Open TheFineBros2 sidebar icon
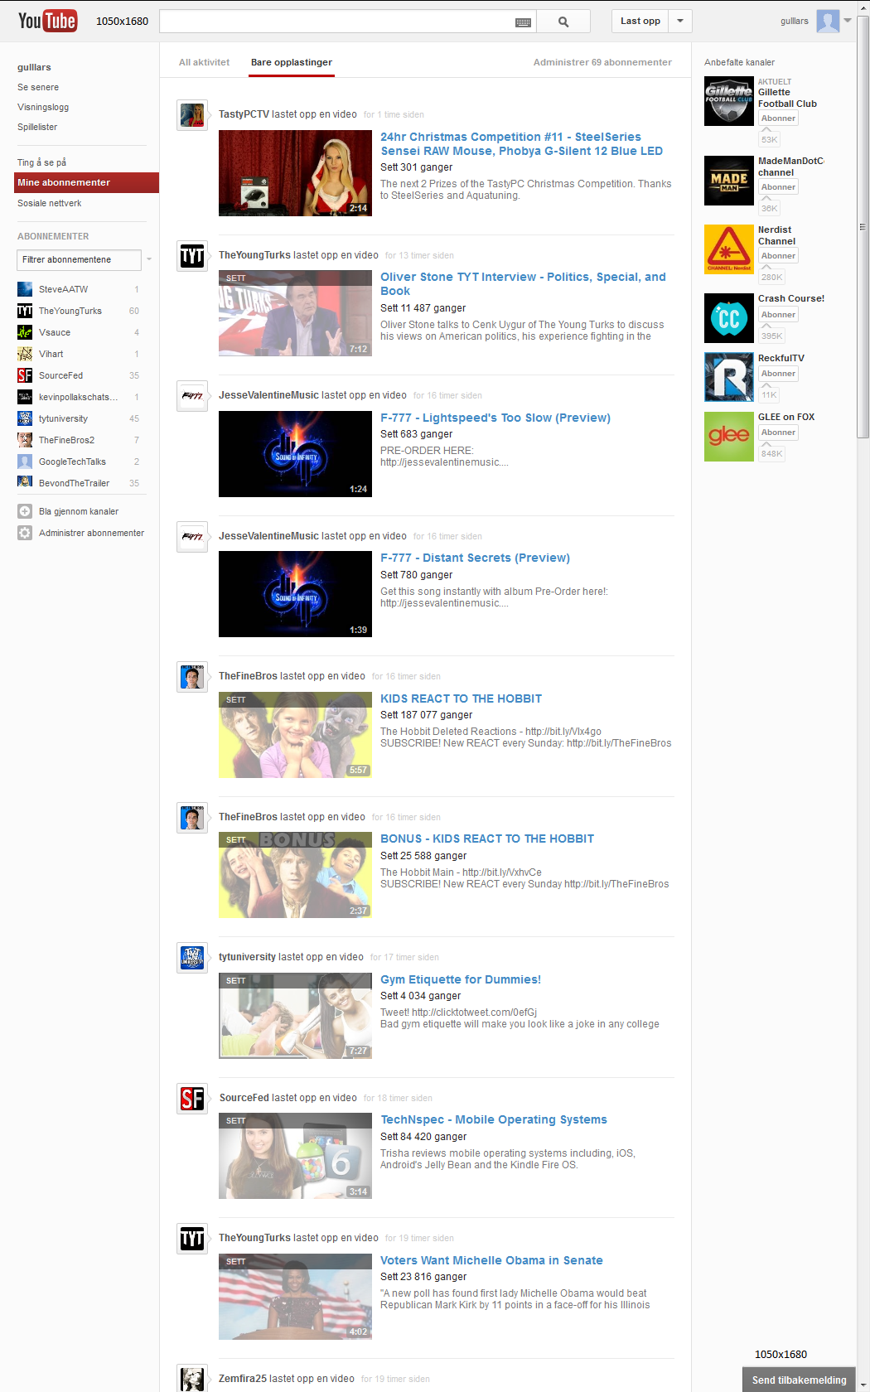The height and width of the screenshot is (1392, 870). (25, 440)
